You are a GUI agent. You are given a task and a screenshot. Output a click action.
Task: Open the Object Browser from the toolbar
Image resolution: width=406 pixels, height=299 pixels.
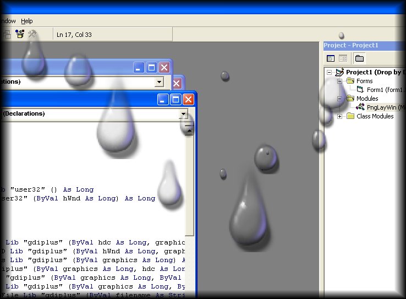pyautogui.click(x=20, y=35)
